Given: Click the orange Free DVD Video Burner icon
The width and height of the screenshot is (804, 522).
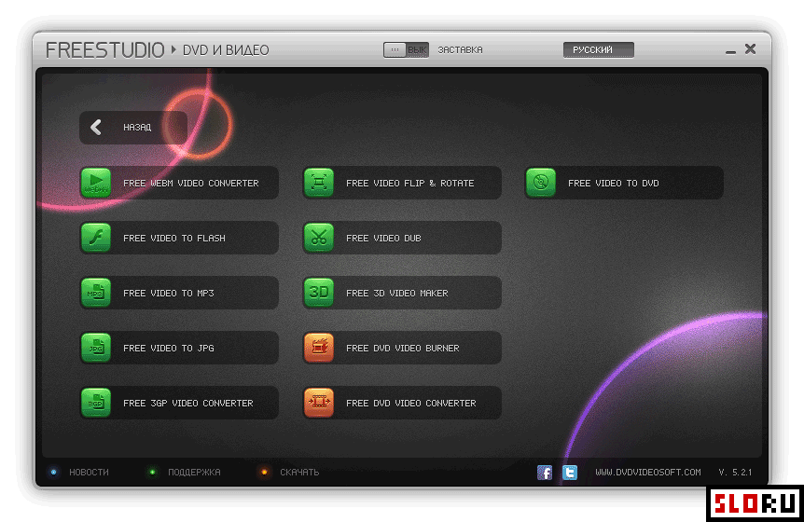Looking at the screenshot, I should click(x=319, y=348).
